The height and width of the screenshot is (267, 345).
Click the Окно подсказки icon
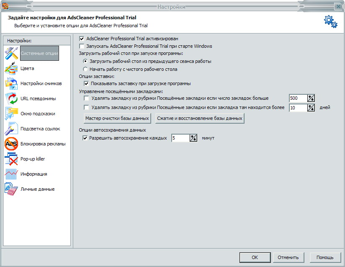(x=11, y=114)
